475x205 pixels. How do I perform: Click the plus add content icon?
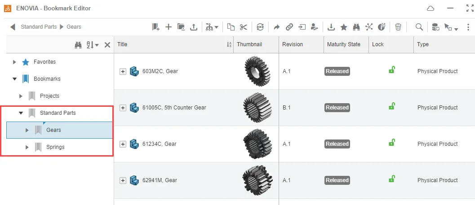coord(169,27)
